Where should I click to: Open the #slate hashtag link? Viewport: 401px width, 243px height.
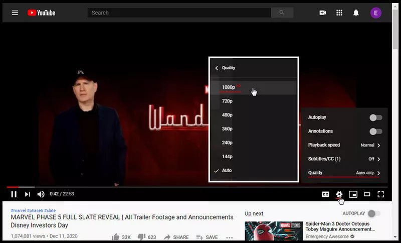[x=50, y=210]
